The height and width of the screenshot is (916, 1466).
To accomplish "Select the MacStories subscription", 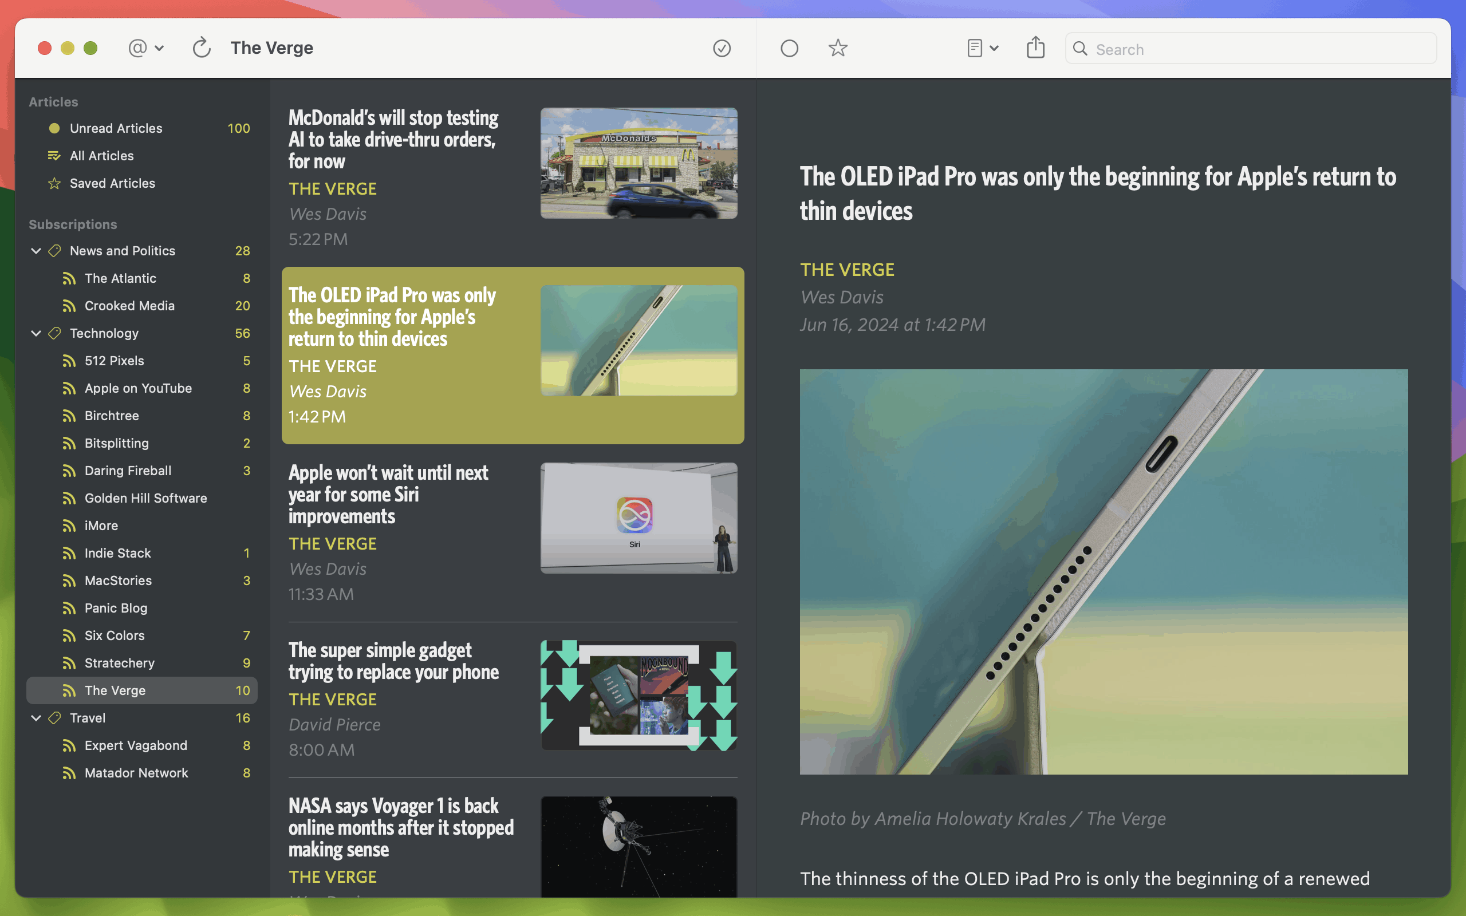I will point(143,581).
